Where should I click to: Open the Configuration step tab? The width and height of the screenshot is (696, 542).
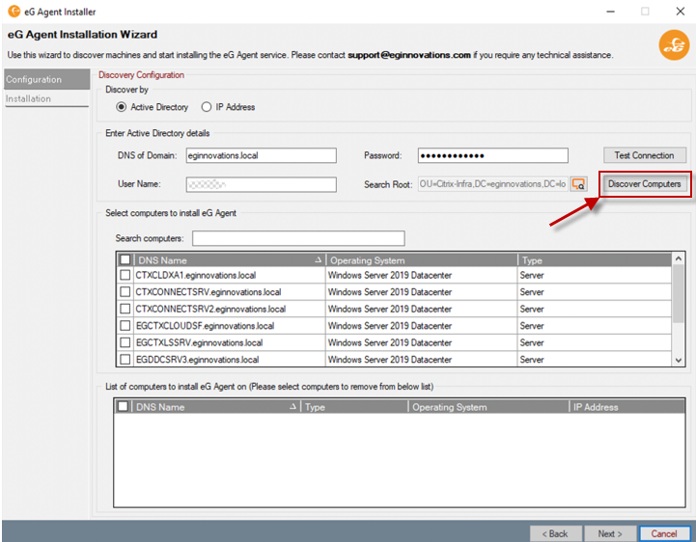click(46, 79)
